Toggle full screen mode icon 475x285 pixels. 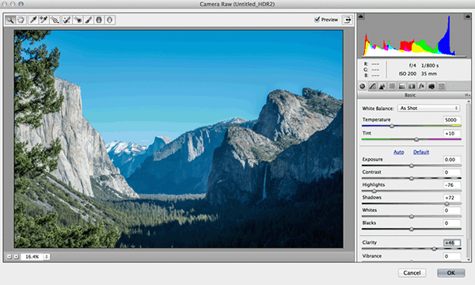(x=348, y=20)
